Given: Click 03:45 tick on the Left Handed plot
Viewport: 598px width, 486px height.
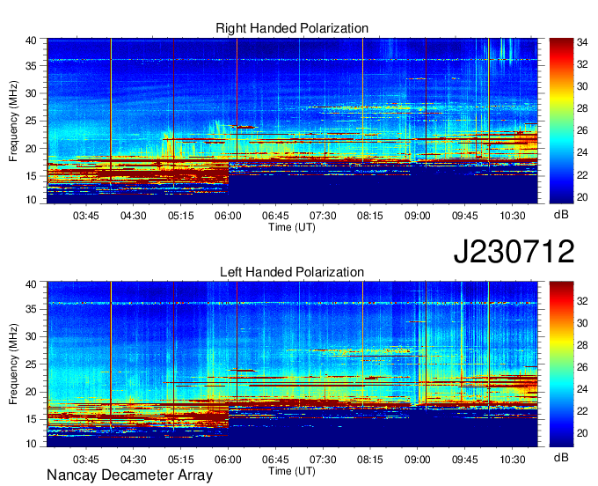Looking at the screenshot, I should click(86, 460).
